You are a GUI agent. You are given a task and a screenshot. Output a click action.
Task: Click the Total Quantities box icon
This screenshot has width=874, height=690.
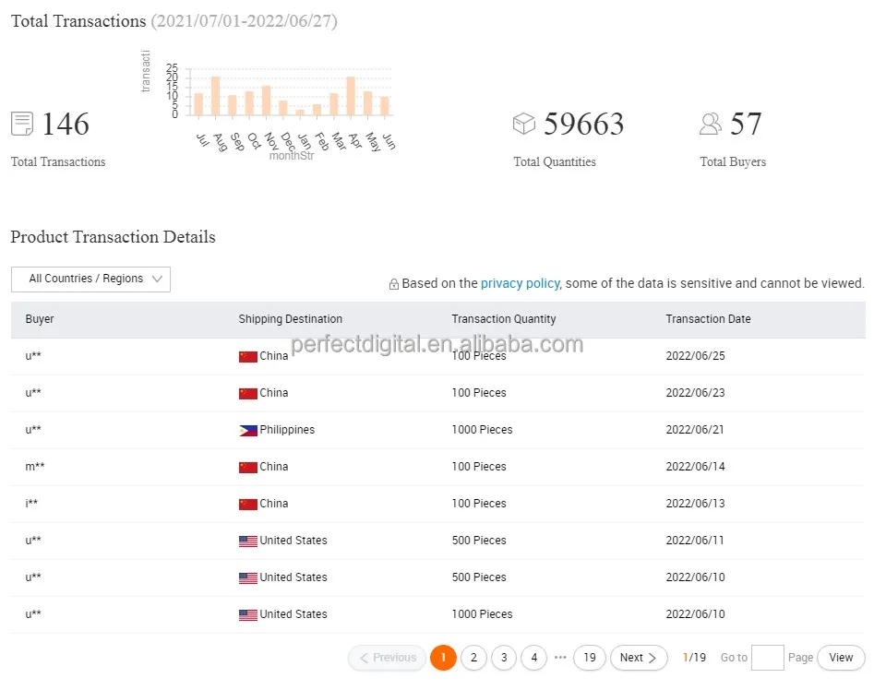[524, 124]
